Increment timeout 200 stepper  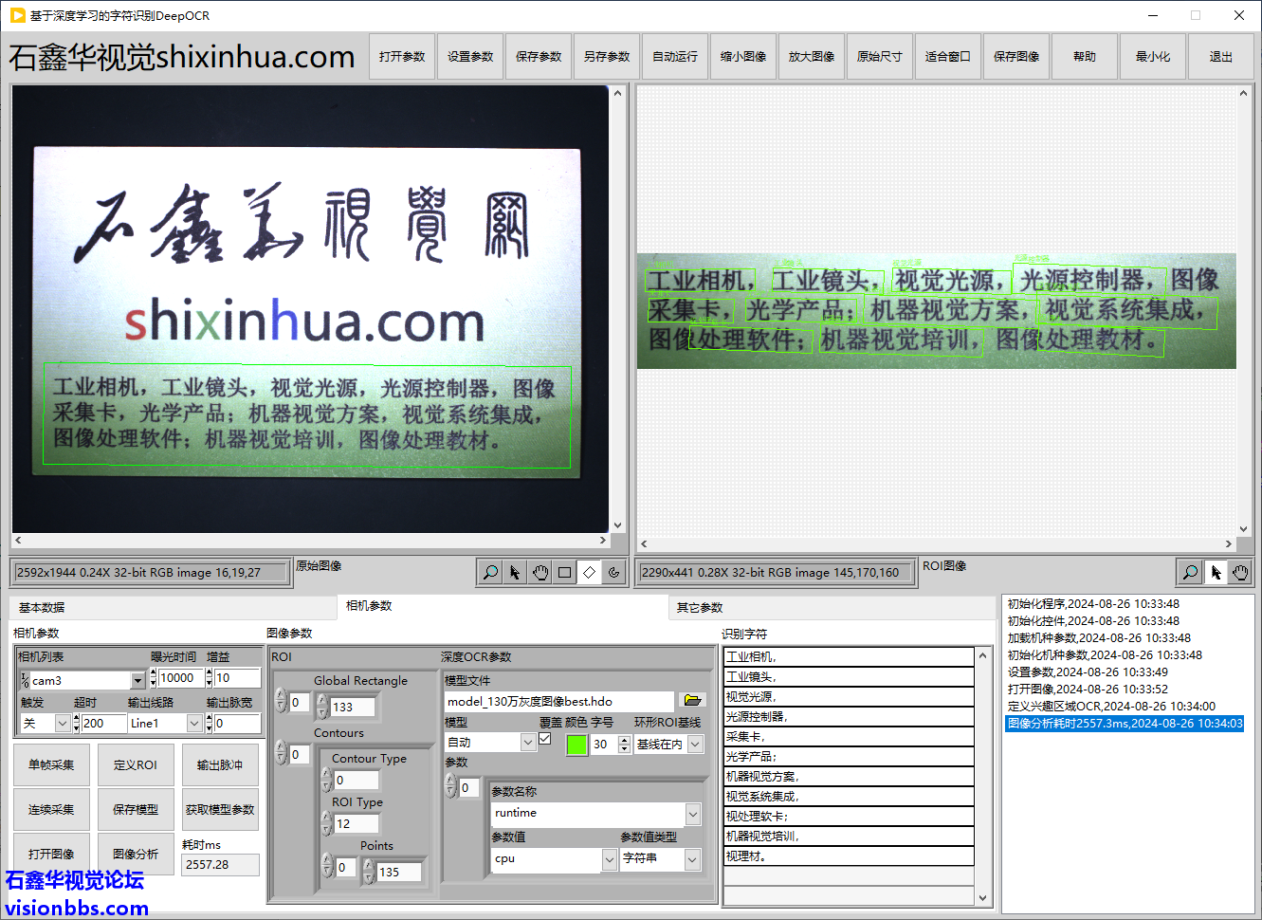point(77,718)
